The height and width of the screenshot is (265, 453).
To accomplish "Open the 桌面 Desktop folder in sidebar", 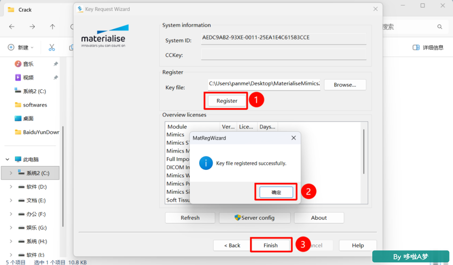I will tap(24, 118).
